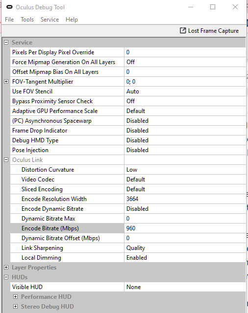Screen dimensions: 248x313
Task: Minimize the Oculus Debug Tool window
Action: 191,7
